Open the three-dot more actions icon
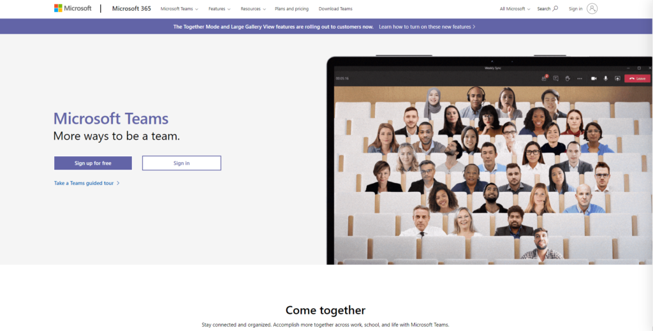Image resolution: width=653 pixels, height=331 pixels. coord(579,78)
